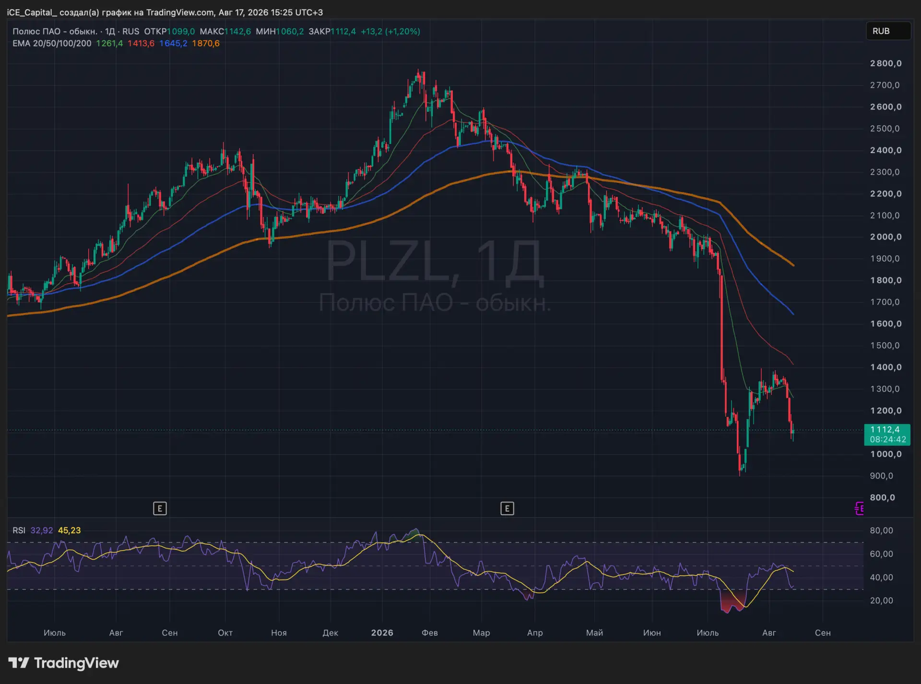Click the high price value 1142,6

point(237,31)
